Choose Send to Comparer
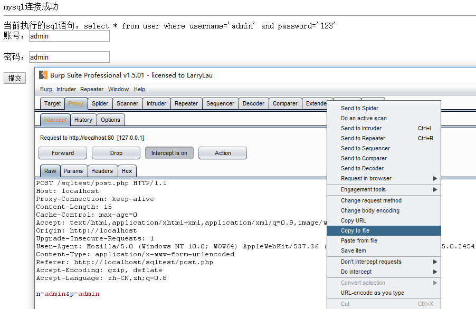476x309 pixels. click(x=384, y=158)
